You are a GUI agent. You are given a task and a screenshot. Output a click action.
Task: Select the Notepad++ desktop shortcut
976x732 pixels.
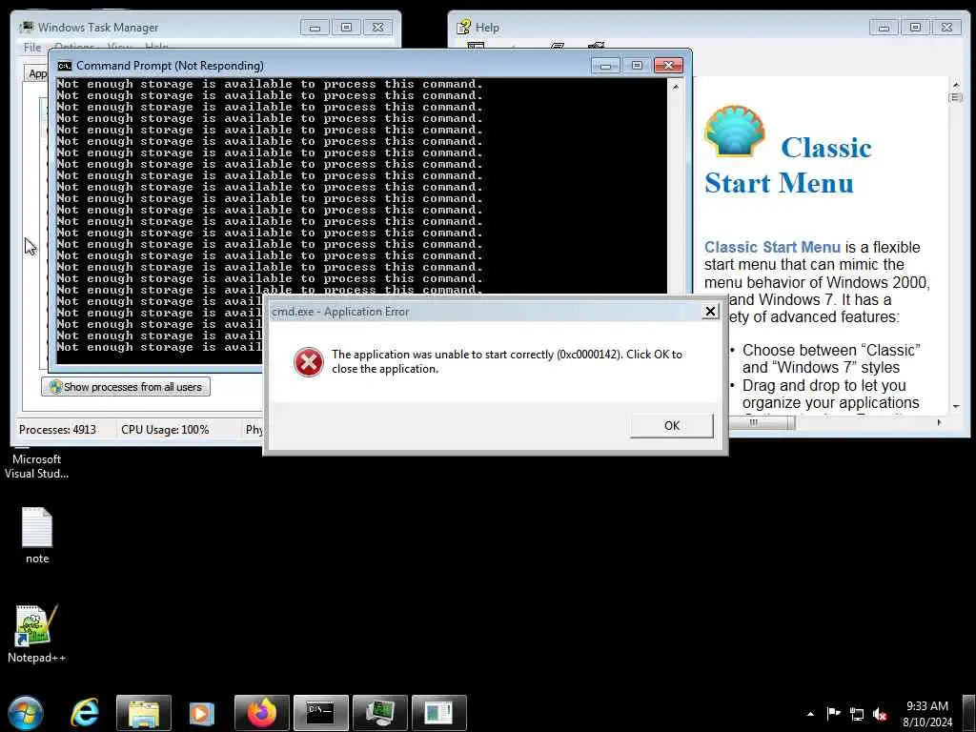(36, 633)
